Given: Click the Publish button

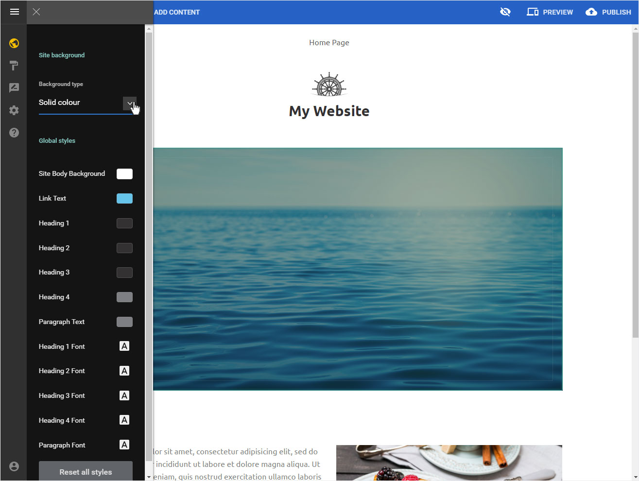Looking at the screenshot, I should tap(608, 12).
